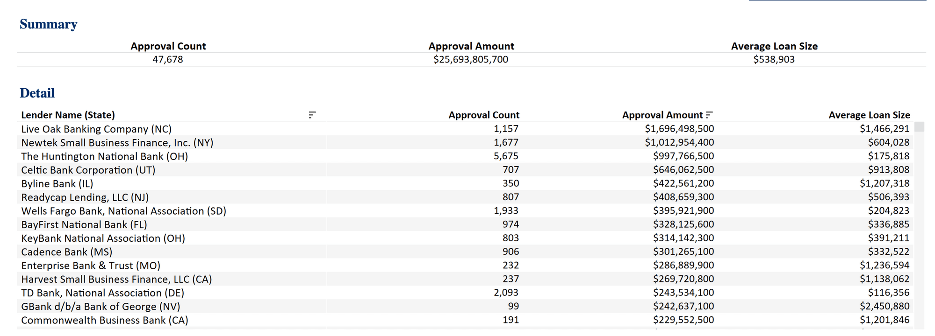935x336 pixels.
Task: Select the Lender Name (State) column header
Action: pyautogui.click(x=68, y=115)
